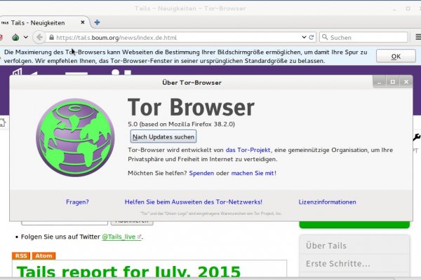Click the orange RSS feed badge
421x280 pixels.
[x=20, y=255]
